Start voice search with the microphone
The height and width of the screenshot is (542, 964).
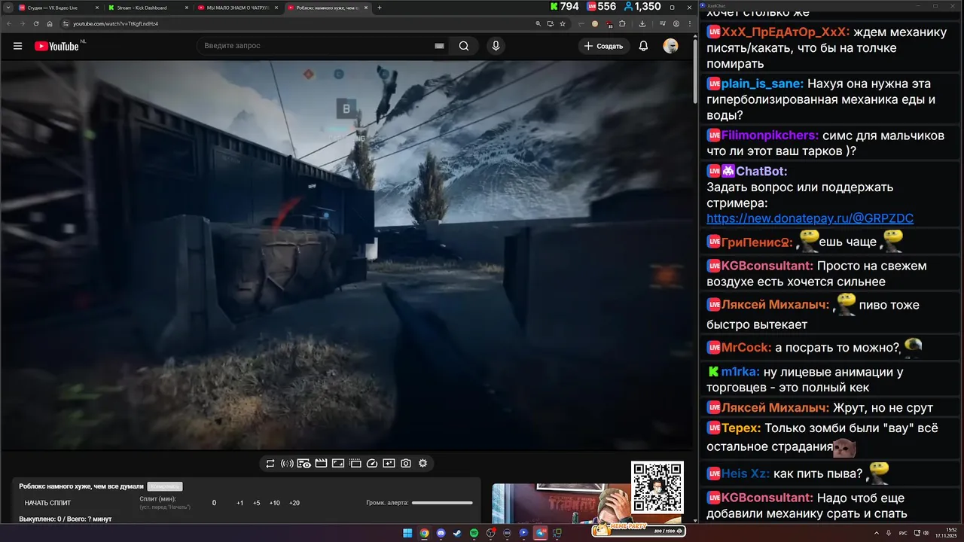click(496, 46)
